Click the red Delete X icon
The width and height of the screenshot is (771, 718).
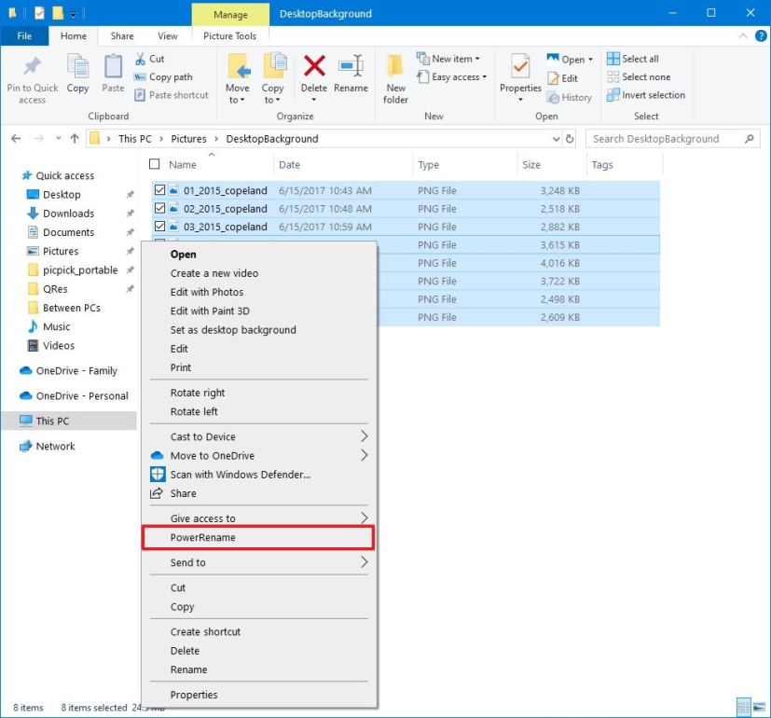click(x=314, y=65)
